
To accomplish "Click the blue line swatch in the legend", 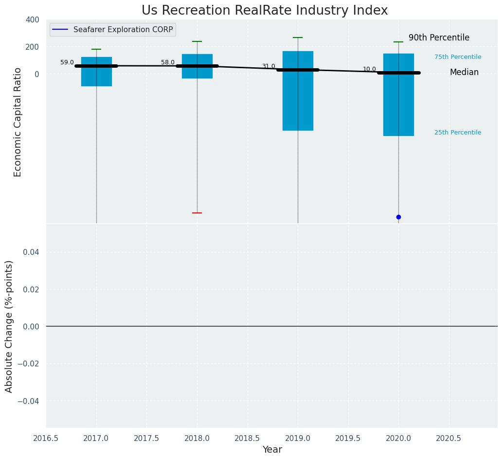I will (x=60, y=30).
